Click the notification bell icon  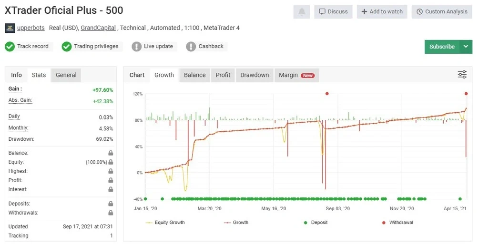(x=302, y=12)
